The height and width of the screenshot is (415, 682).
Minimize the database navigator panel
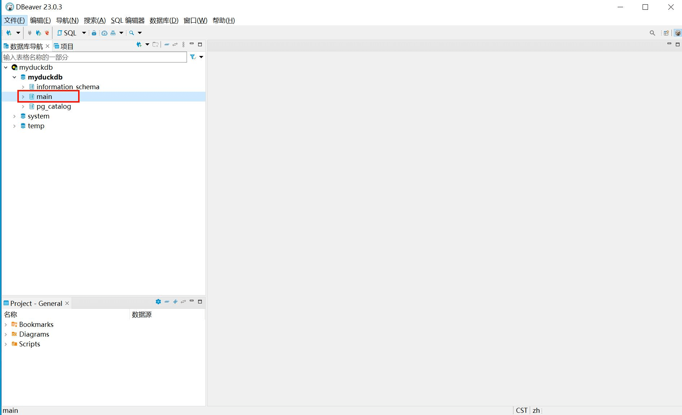click(x=192, y=44)
